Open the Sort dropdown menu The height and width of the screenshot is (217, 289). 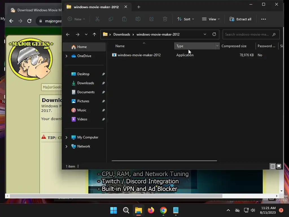pos(186,19)
